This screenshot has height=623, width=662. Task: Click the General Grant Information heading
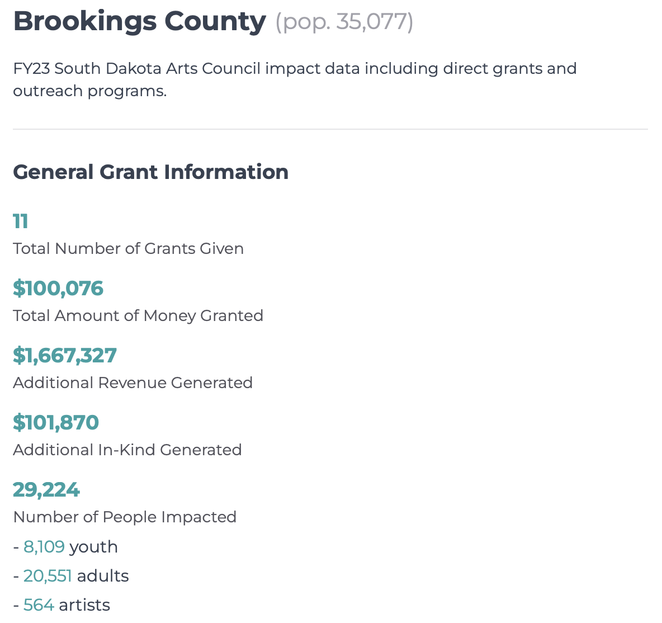pos(151,172)
